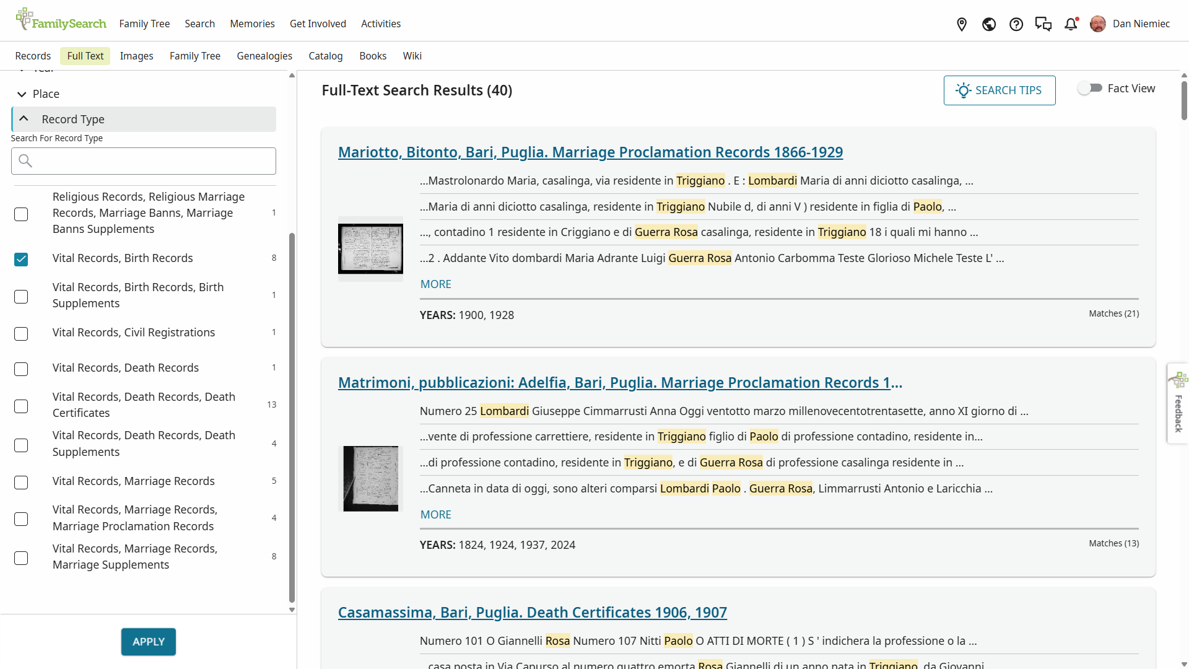Image resolution: width=1189 pixels, height=669 pixels.
Task: Open the notifications bell
Action: point(1071,24)
